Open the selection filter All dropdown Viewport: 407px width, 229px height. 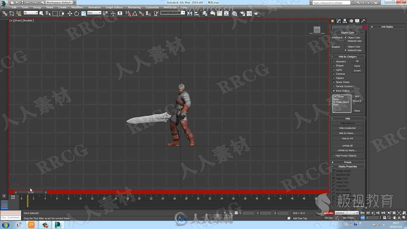(31, 13)
